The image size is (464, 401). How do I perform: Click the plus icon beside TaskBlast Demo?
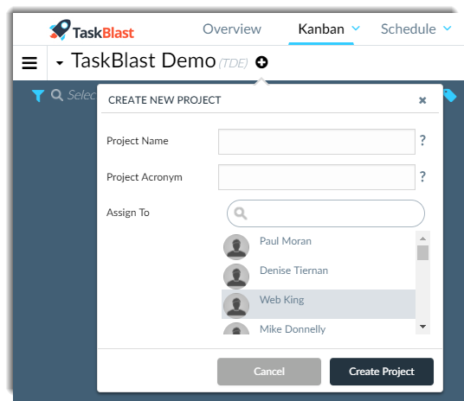point(261,62)
